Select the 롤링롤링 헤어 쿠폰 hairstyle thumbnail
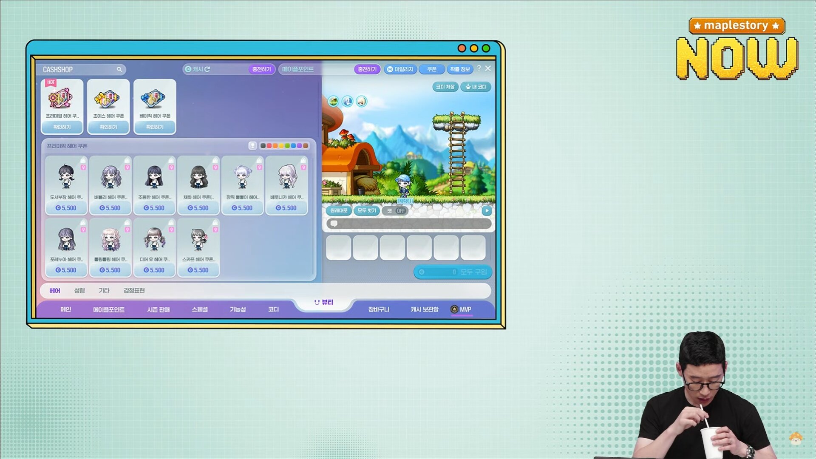This screenshot has width=816, height=459. 110,239
